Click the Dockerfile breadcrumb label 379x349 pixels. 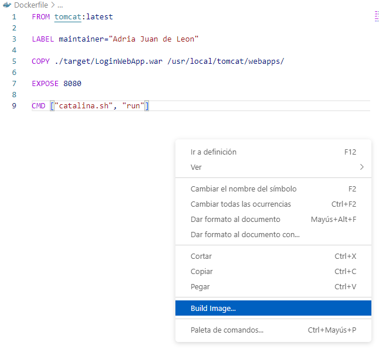pyautogui.click(x=31, y=5)
